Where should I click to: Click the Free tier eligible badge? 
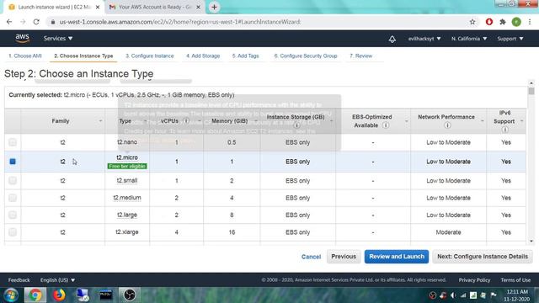(x=127, y=167)
